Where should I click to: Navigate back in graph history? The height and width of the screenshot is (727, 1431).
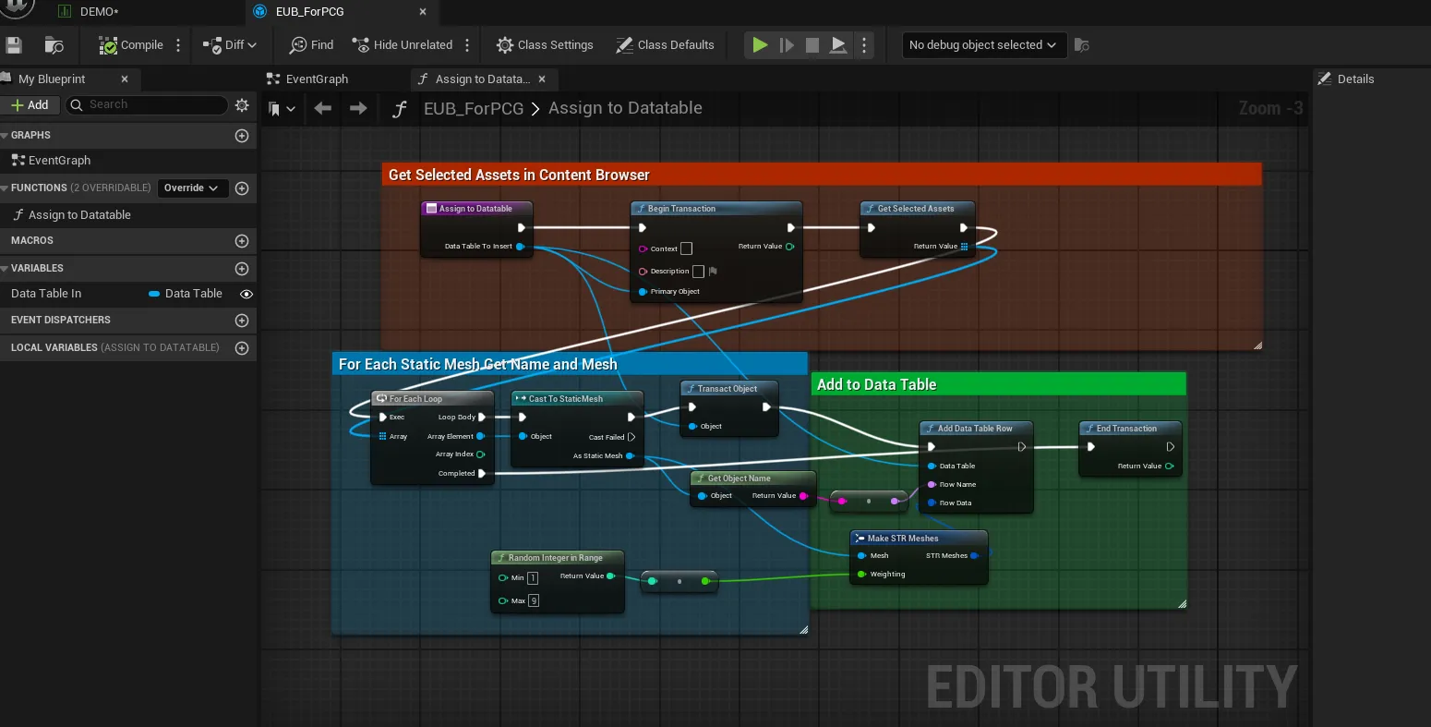323,108
